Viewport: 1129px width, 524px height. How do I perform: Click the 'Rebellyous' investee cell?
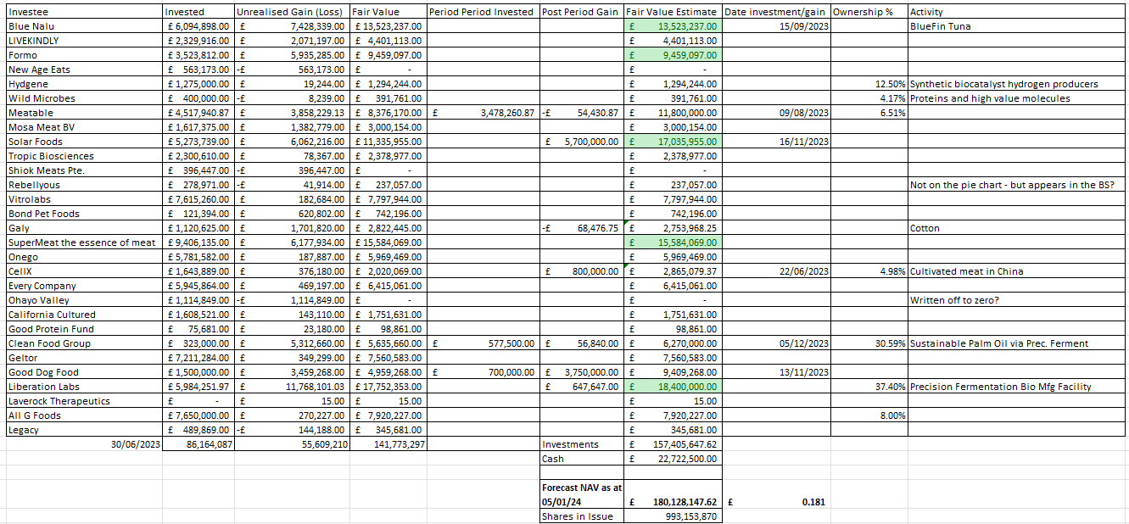click(x=84, y=185)
